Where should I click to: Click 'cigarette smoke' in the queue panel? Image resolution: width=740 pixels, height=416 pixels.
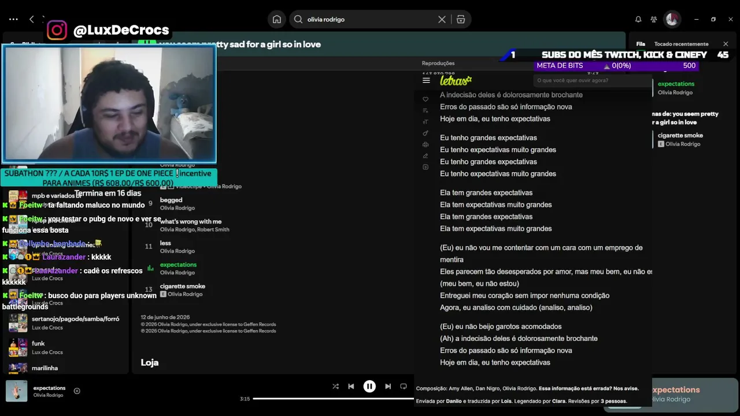click(x=680, y=135)
